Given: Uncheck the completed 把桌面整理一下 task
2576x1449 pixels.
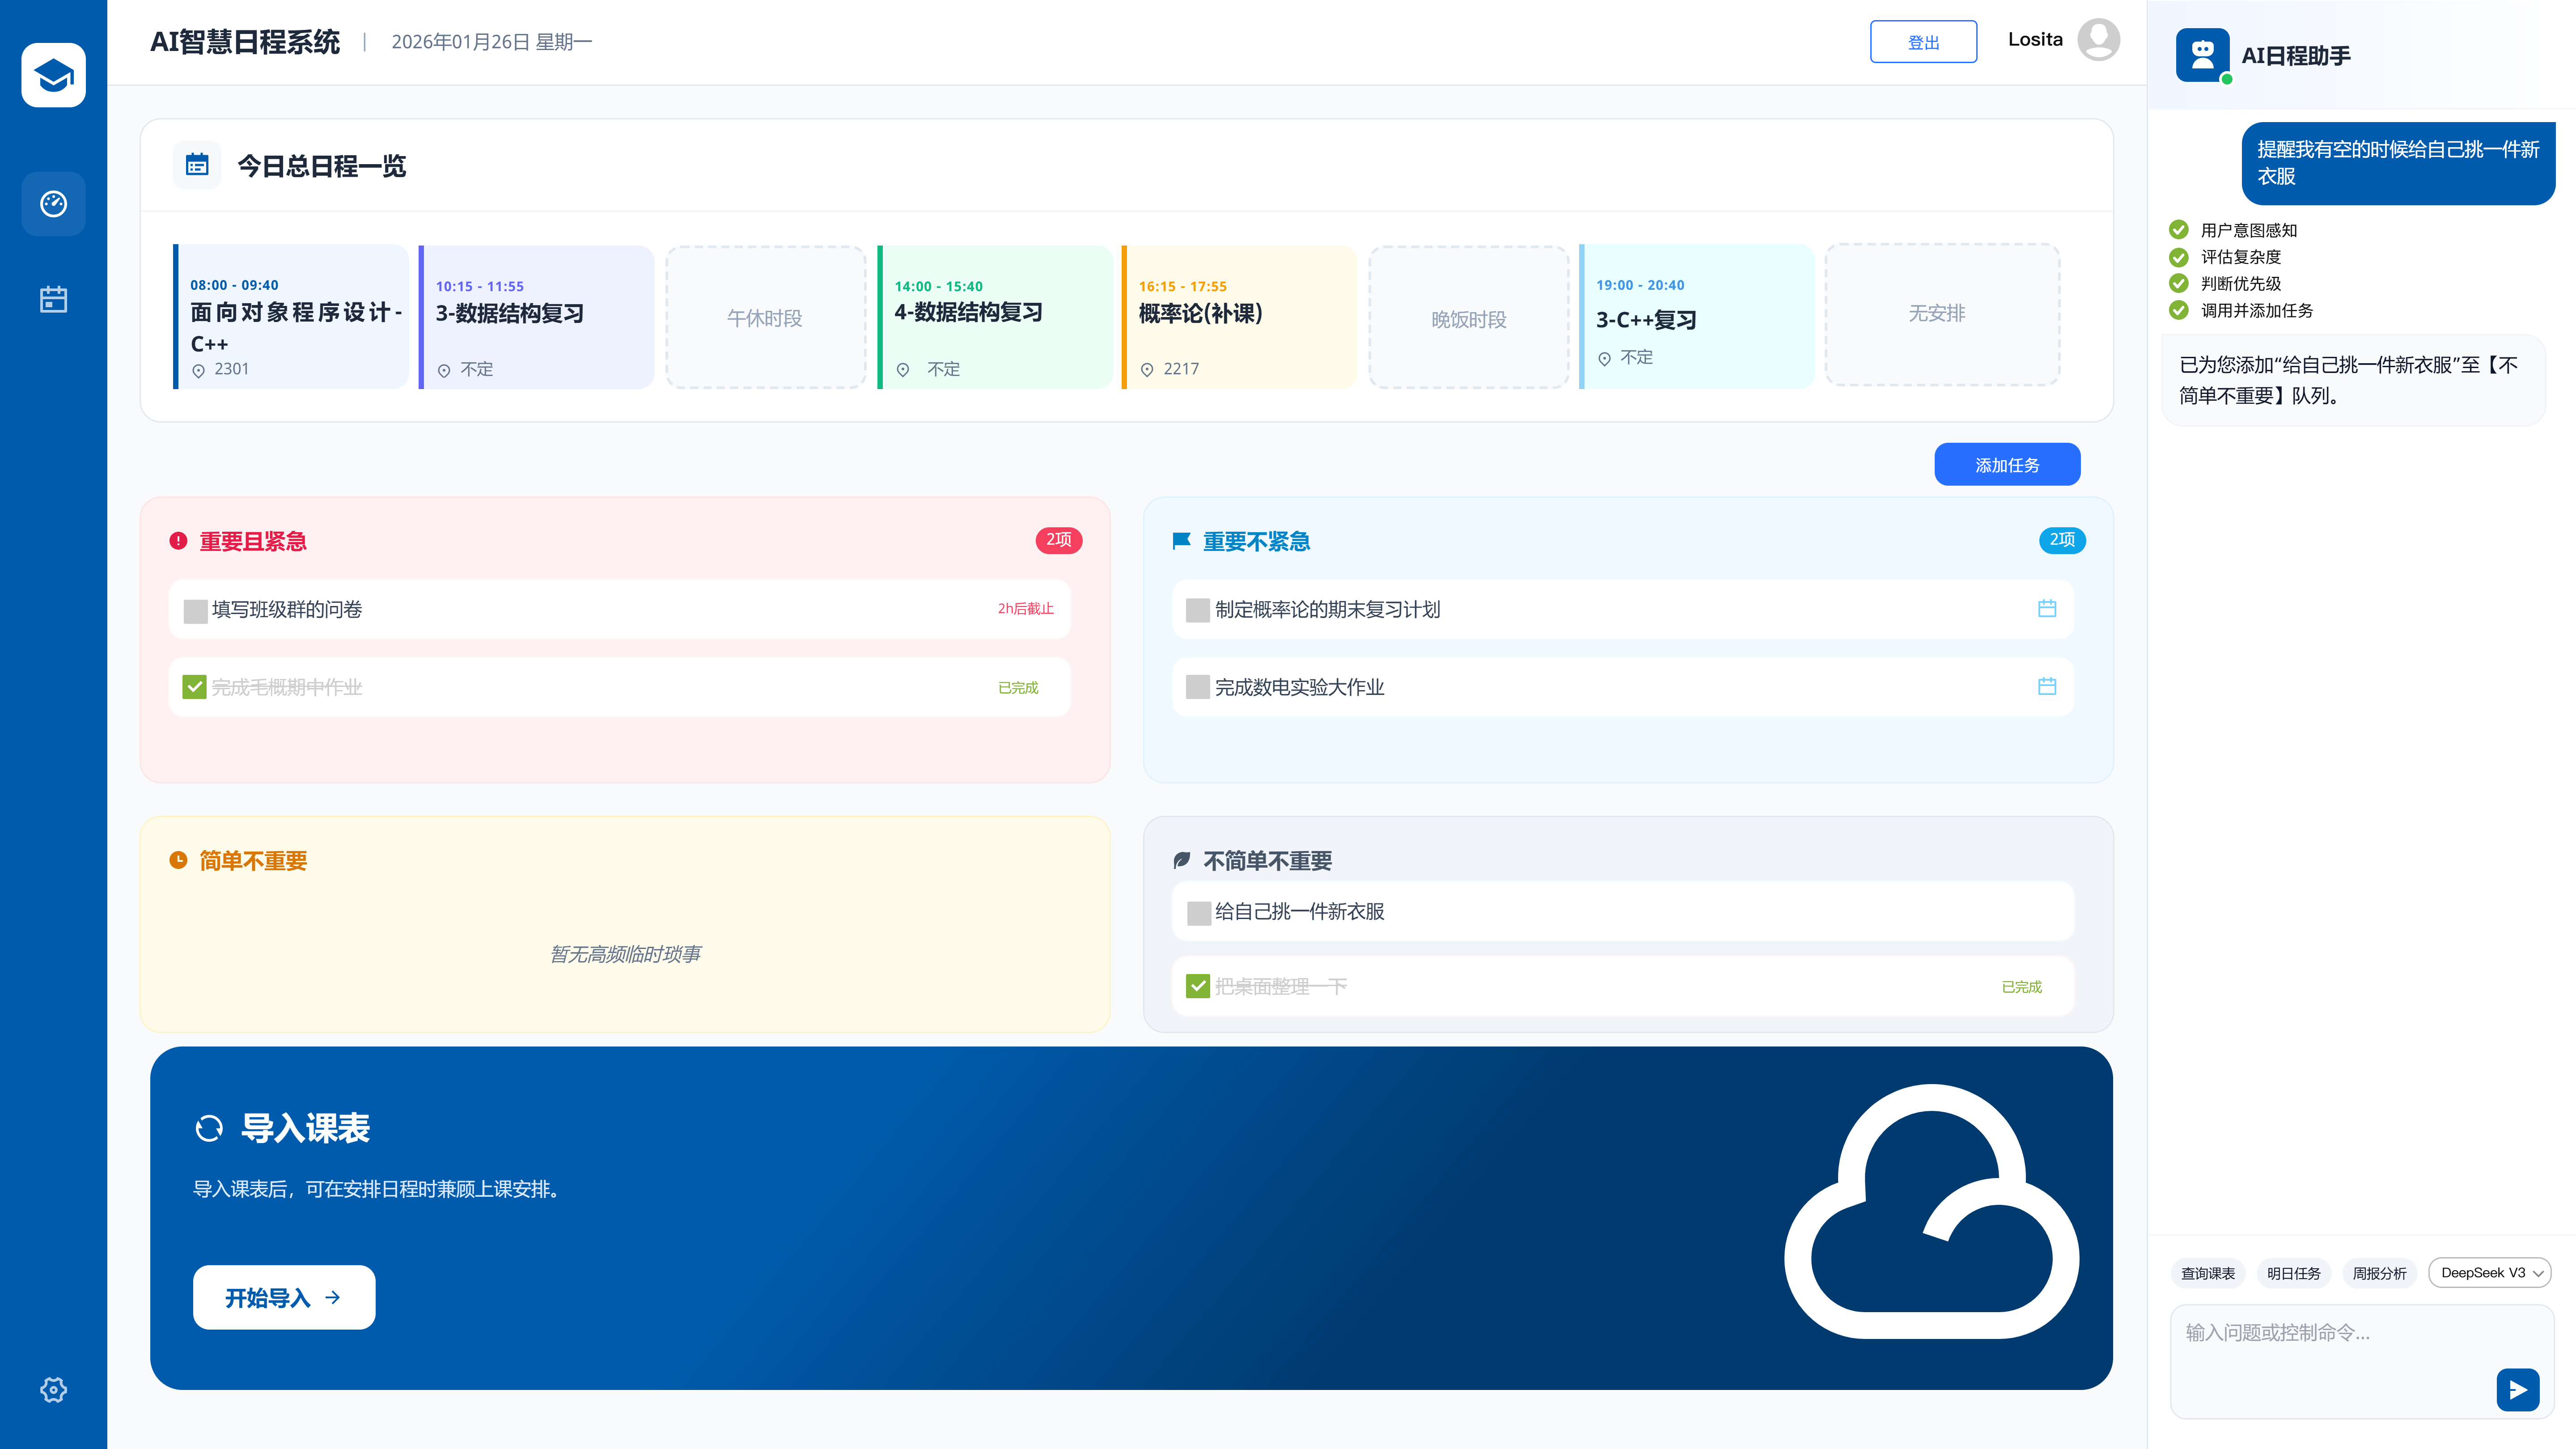Looking at the screenshot, I should click(x=1197, y=986).
